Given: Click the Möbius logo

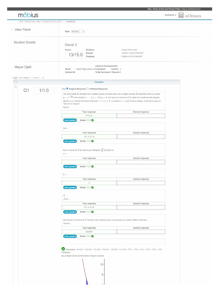Looking at the screenshot, I should 28,15.
